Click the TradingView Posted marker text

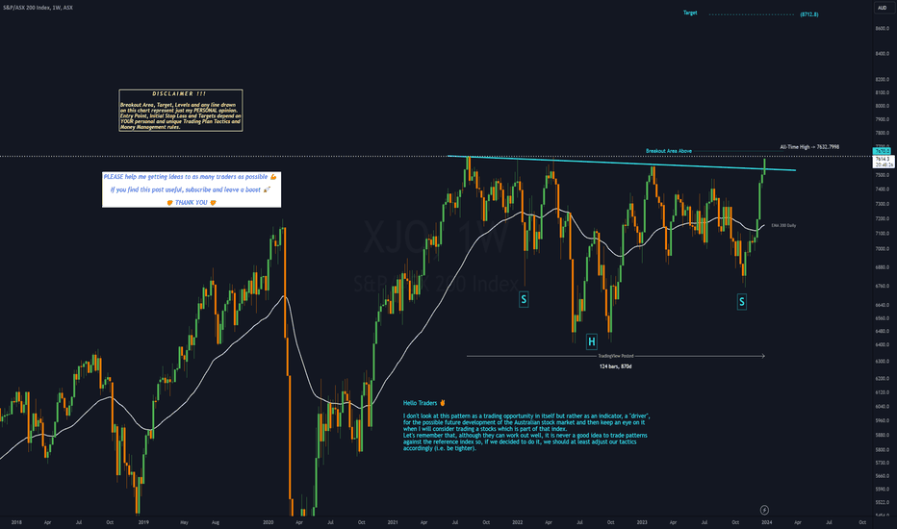pyautogui.click(x=616, y=356)
